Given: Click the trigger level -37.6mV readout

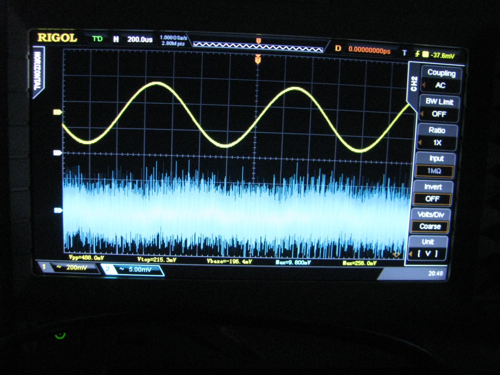Looking at the screenshot, I should click(442, 56).
